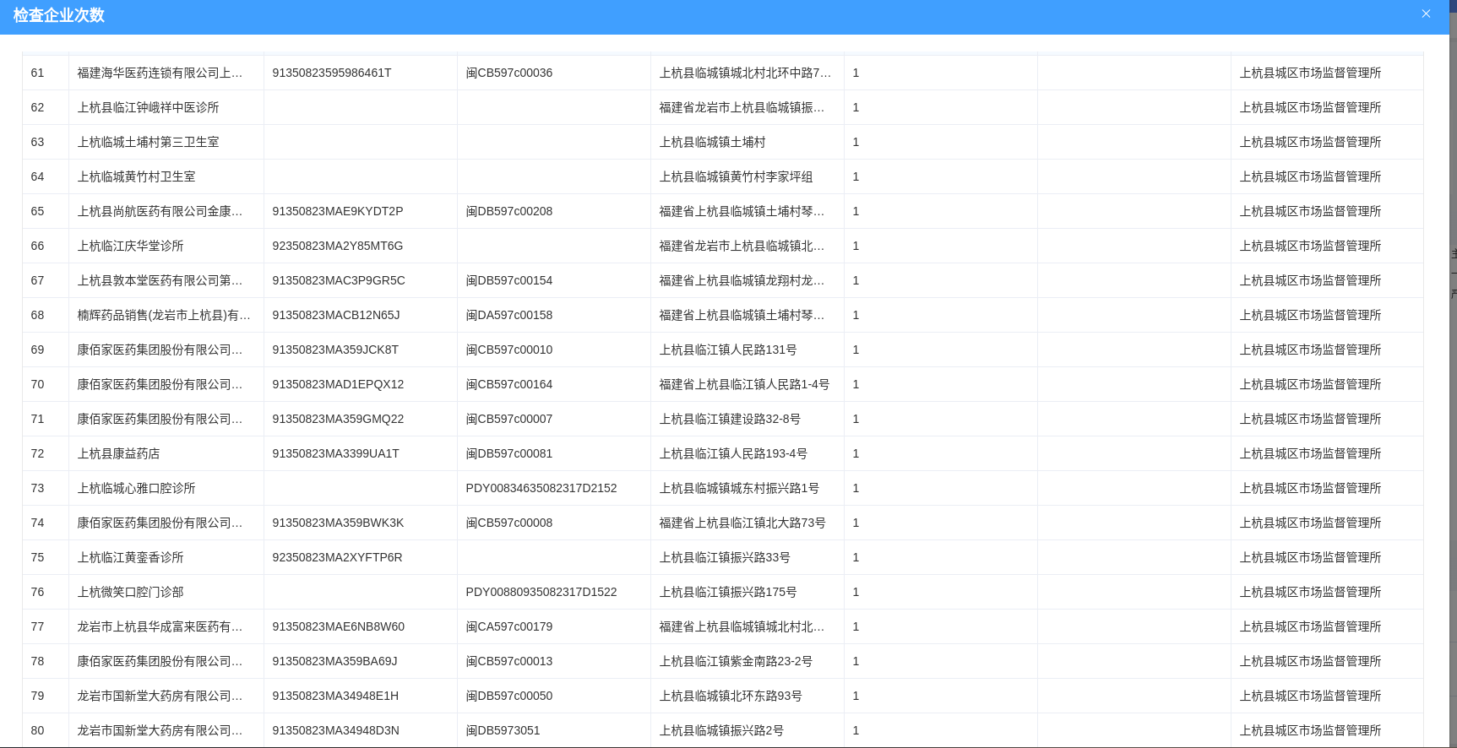This screenshot has width=1457, height=748.
Task: Select license number 闽DB597c00154
Action: click(509, 281)
